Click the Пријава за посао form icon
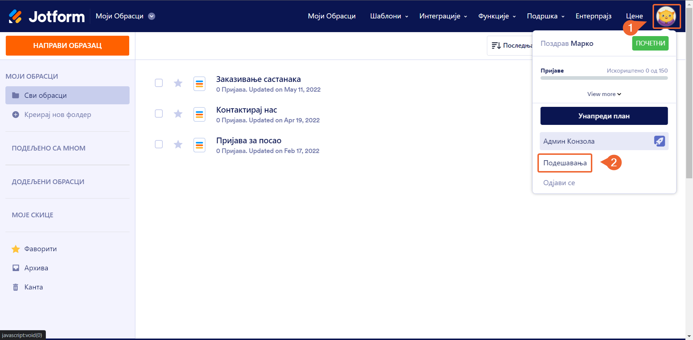 pyautogui.click(x=199, y=145)
